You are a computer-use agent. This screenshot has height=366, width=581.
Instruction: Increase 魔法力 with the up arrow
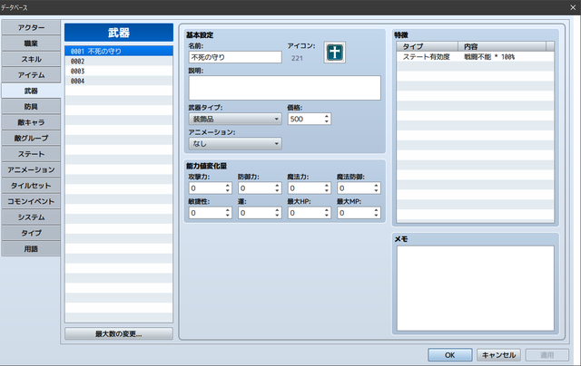pos(327,185)
